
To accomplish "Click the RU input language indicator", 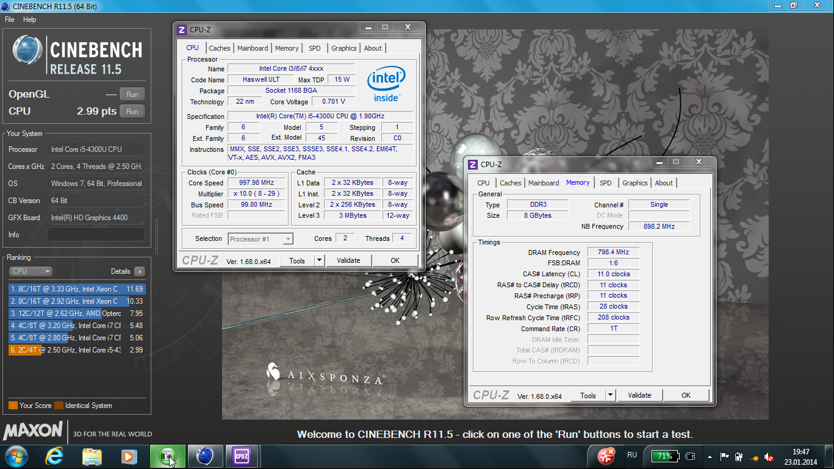I will click(x=632, y=456).
